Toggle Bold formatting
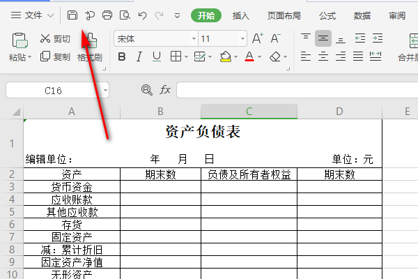This screenshot has height=279, width=418. (x=122, y=56)
